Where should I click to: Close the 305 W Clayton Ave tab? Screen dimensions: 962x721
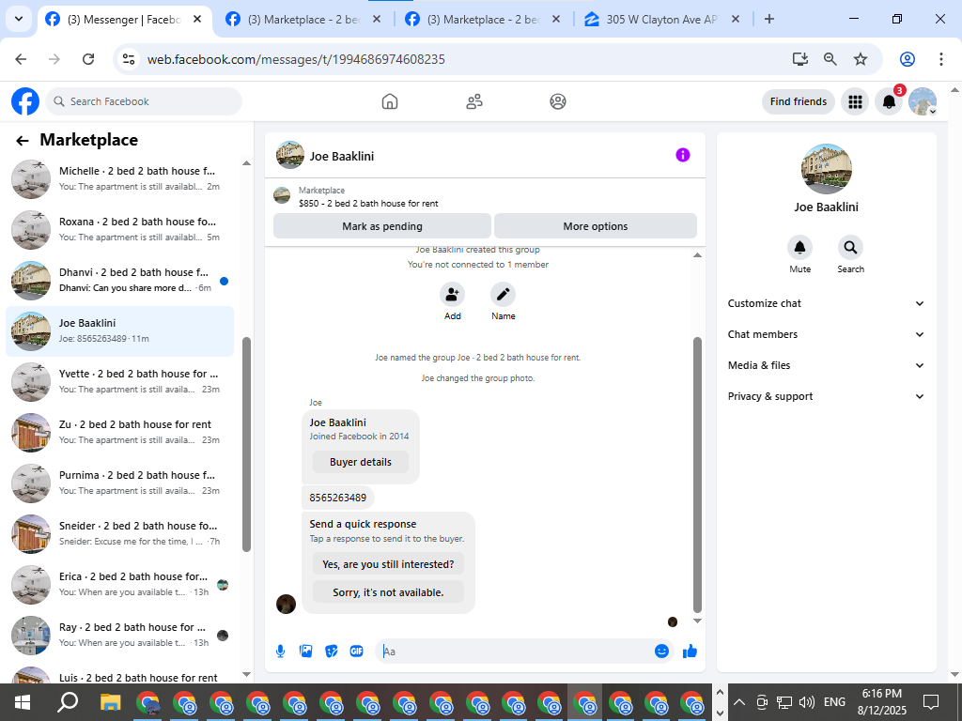click(737, 19)
